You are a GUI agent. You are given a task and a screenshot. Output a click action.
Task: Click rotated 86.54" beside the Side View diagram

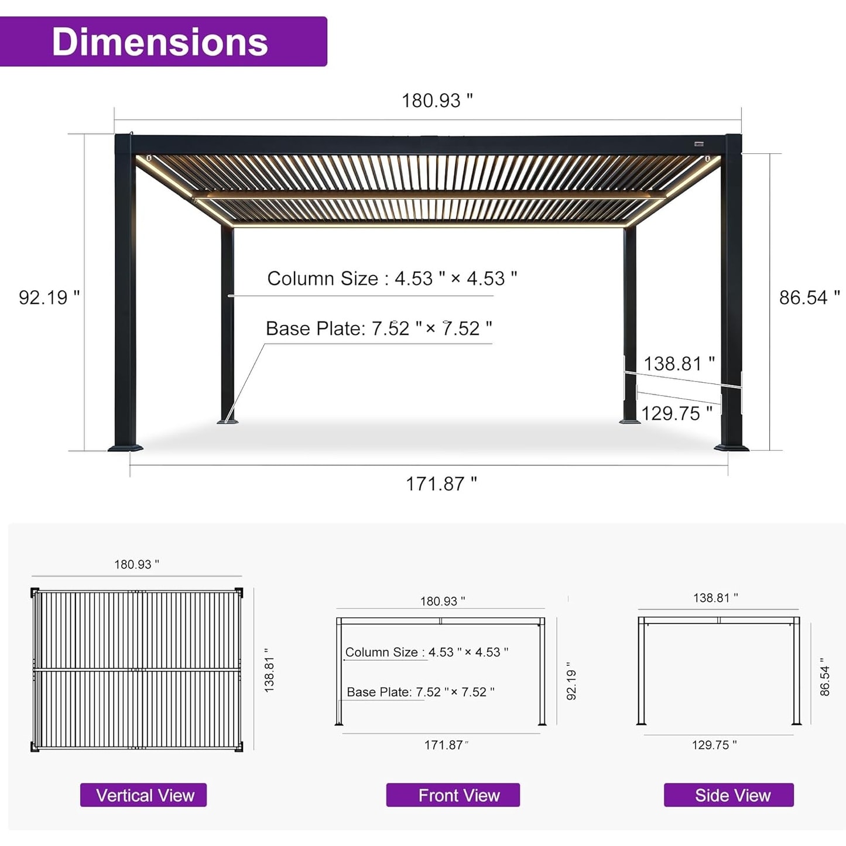[x=825, y=677]
